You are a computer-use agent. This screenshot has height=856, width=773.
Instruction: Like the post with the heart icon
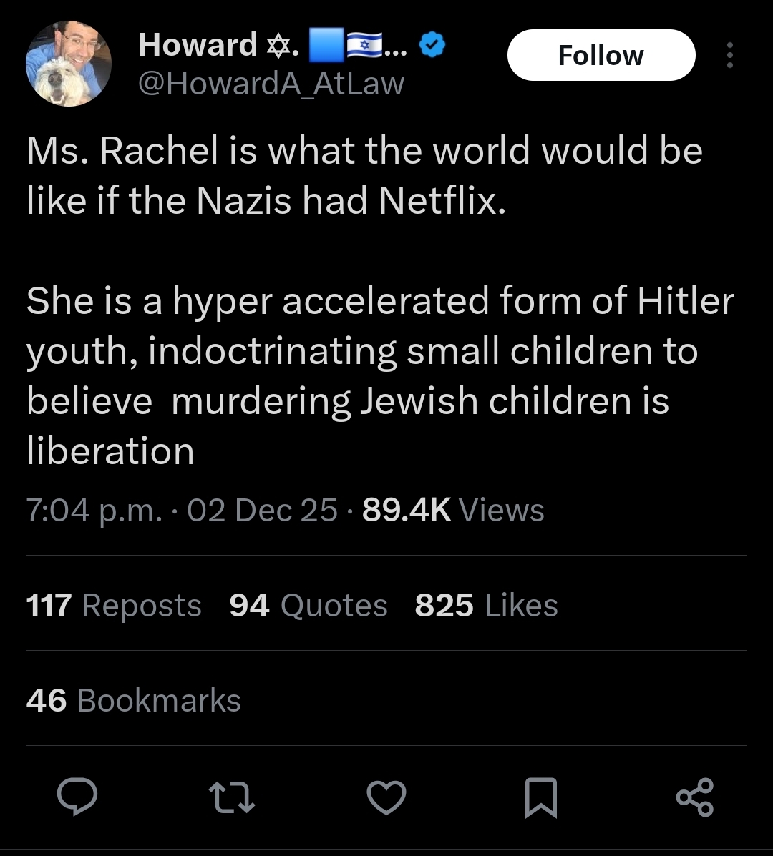coord(386,797)
